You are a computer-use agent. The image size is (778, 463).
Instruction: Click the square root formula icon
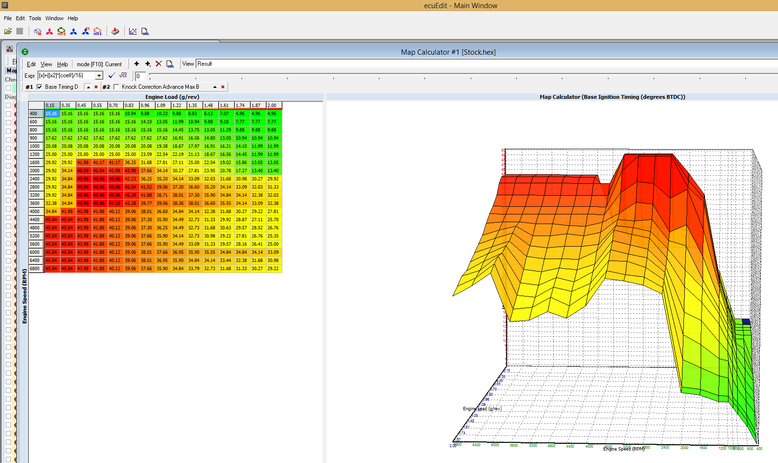coord(123,75)
